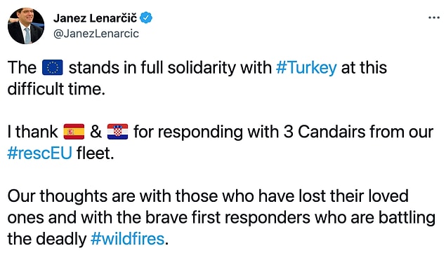Click the words 'the deadly' before #wildfires
The width and height of the screenshot is (446, 253).
coord(47,238)
